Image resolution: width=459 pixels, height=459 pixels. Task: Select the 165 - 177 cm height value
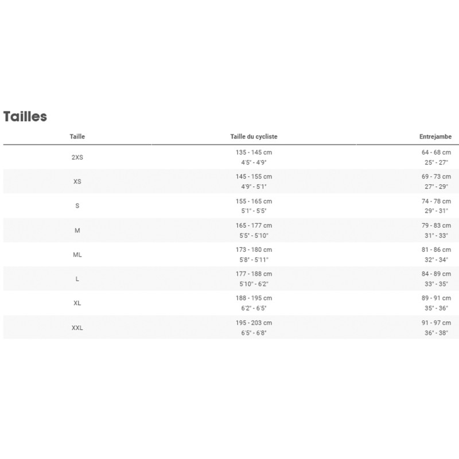coord(254,225)
